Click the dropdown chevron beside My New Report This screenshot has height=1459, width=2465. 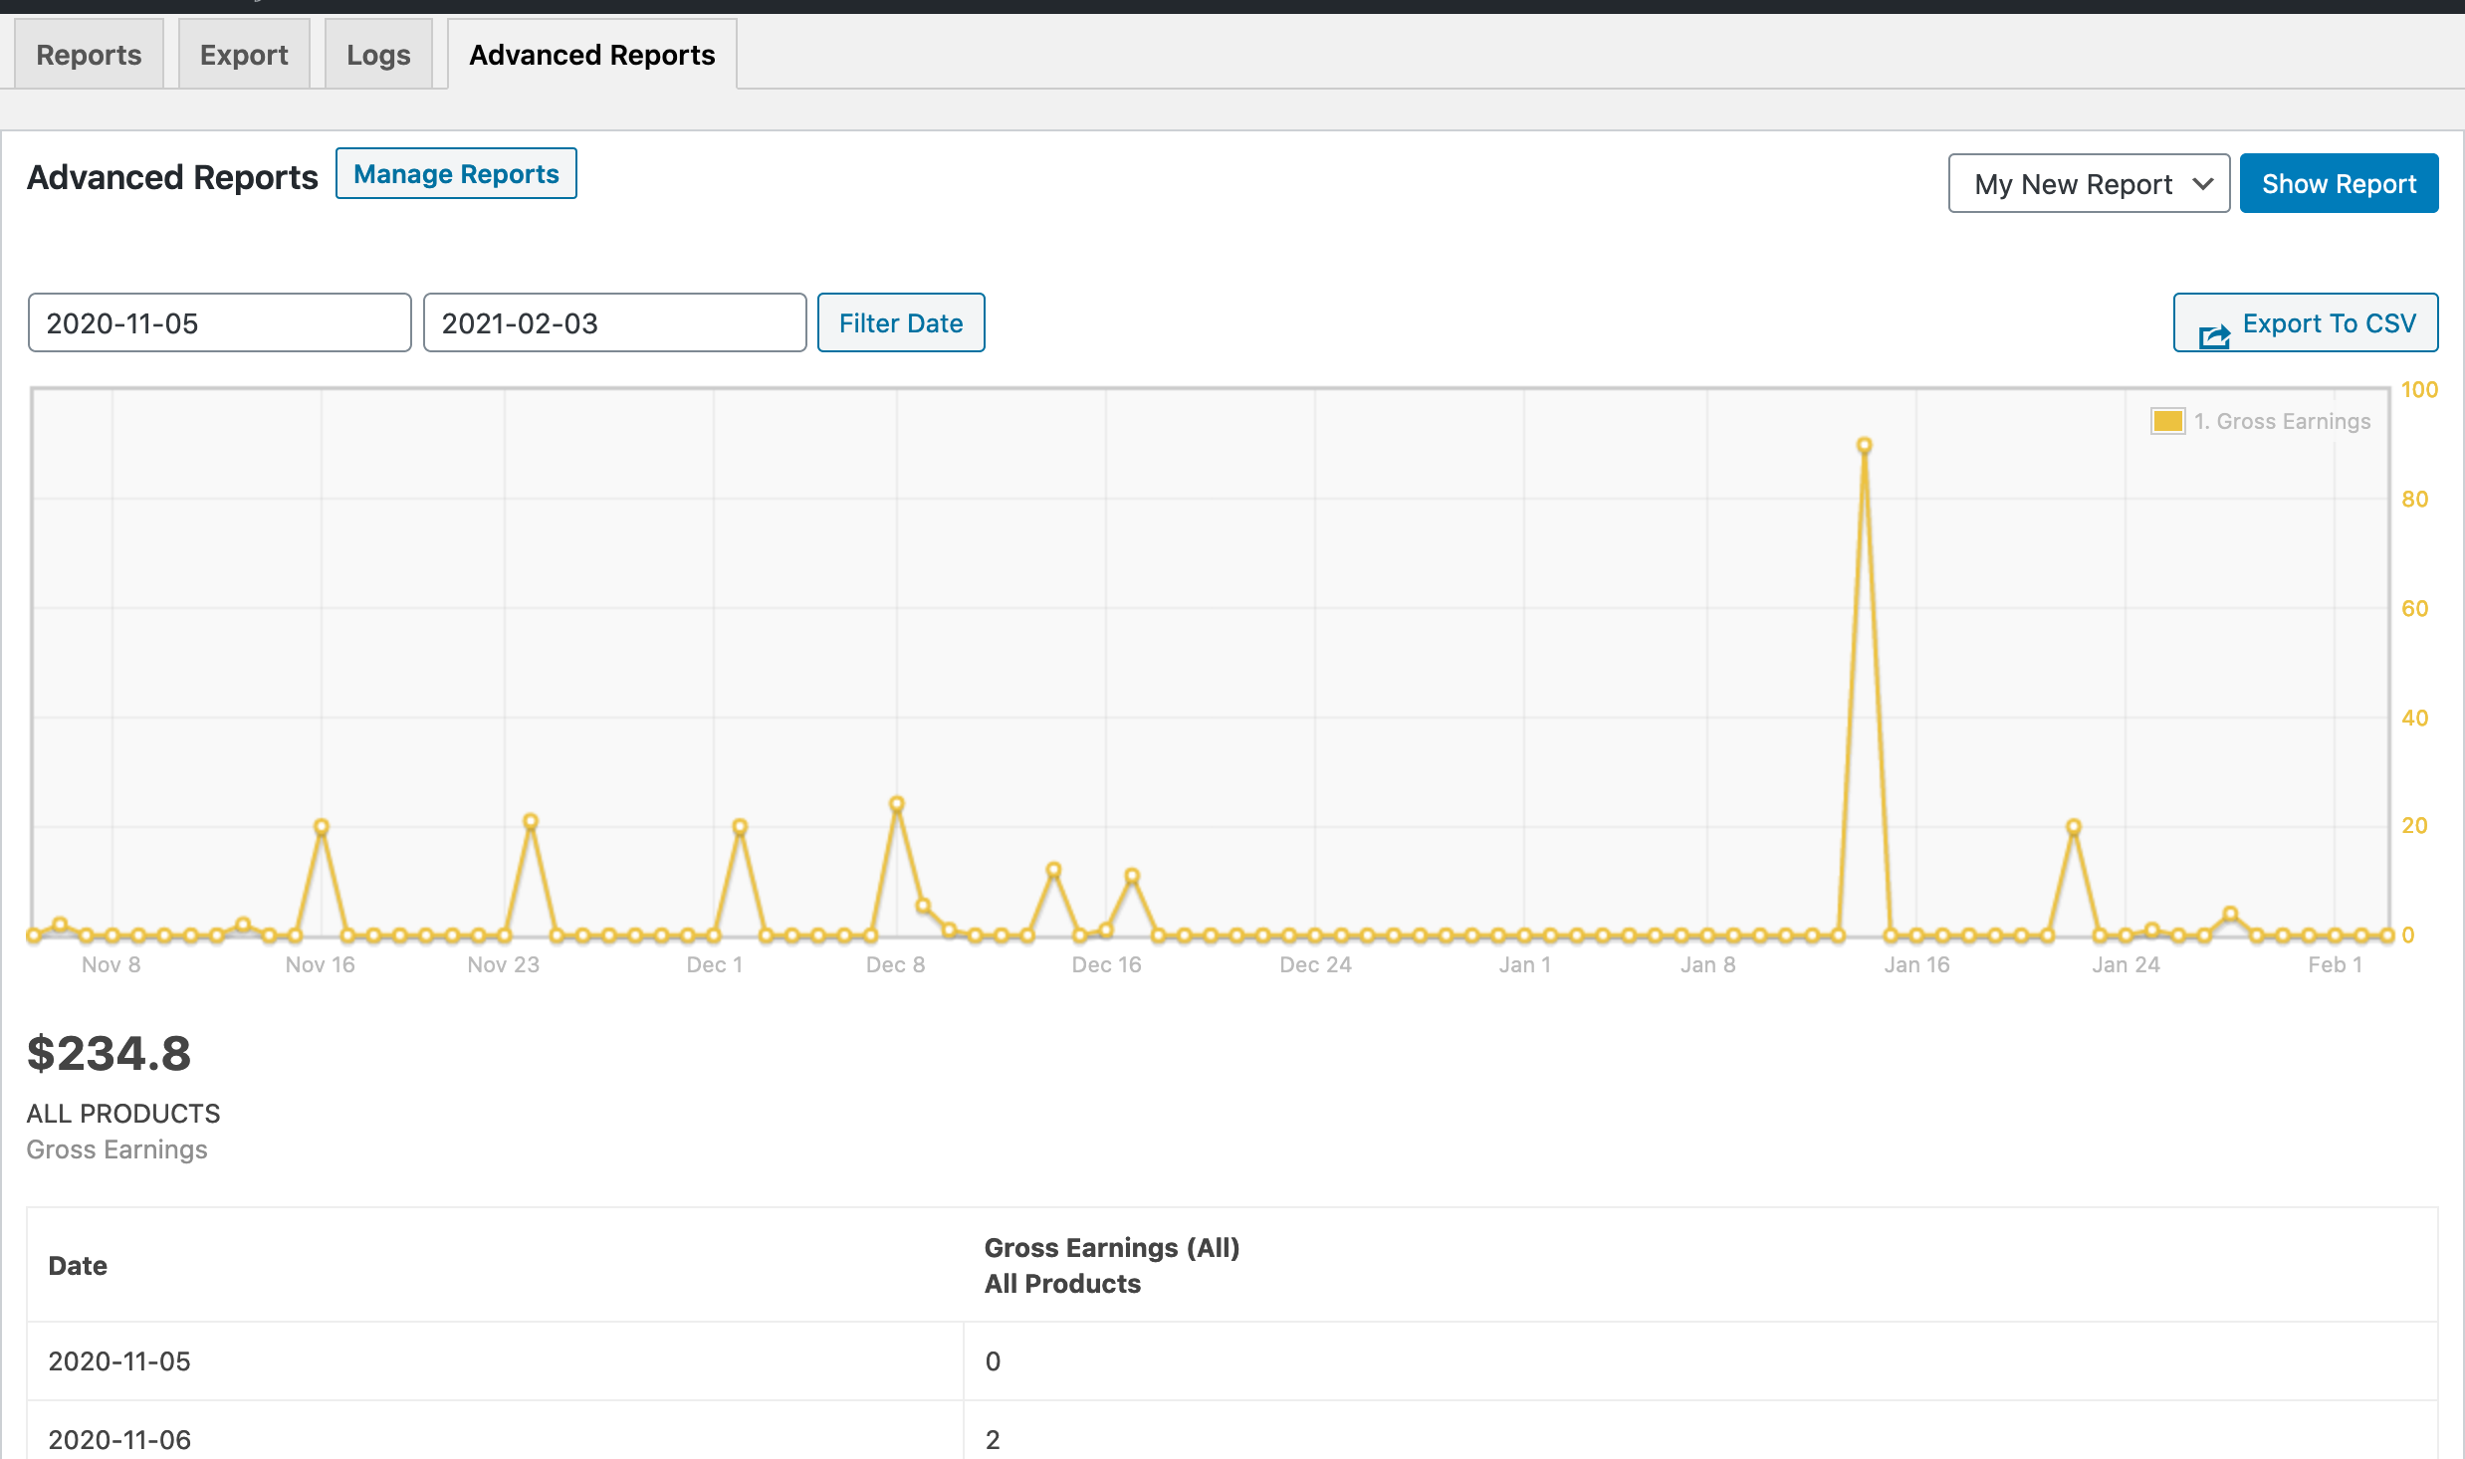tap(2202, 184)
